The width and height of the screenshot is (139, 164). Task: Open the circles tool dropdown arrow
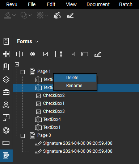coord(30,15)
